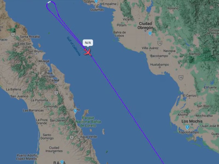Click the Highway 15 shield near Villa Juárez
Image resolution: width=219 pixels, height=164 pixels.
click(160, 43)
